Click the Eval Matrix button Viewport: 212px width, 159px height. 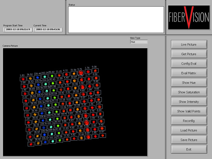point(188,73)
